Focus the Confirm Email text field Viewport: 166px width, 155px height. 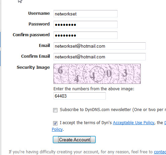coord(99,57)
